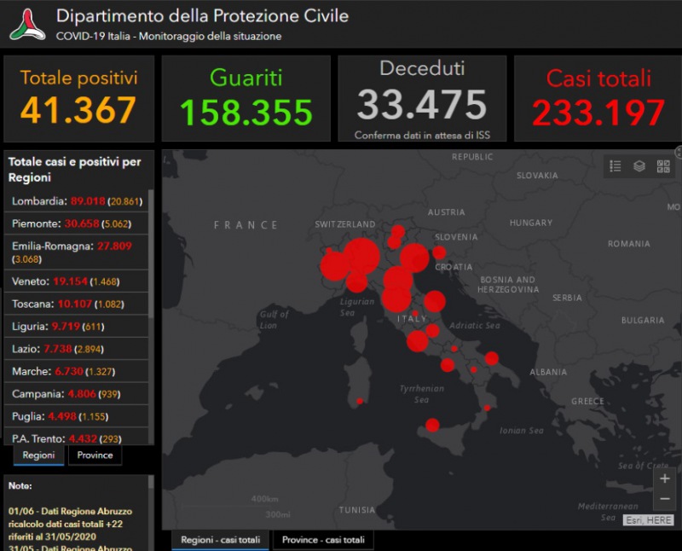This screenshot has width=682, height=551.
Task: Expand the map panel using corner icon
Action: click(x=679, y=153)
